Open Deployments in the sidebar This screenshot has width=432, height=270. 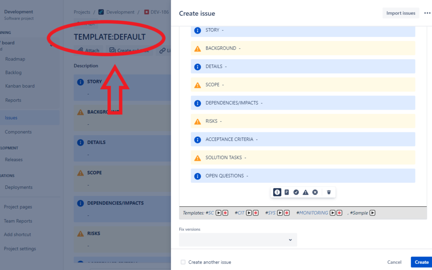pyautogui.click(x=19, y=187)
